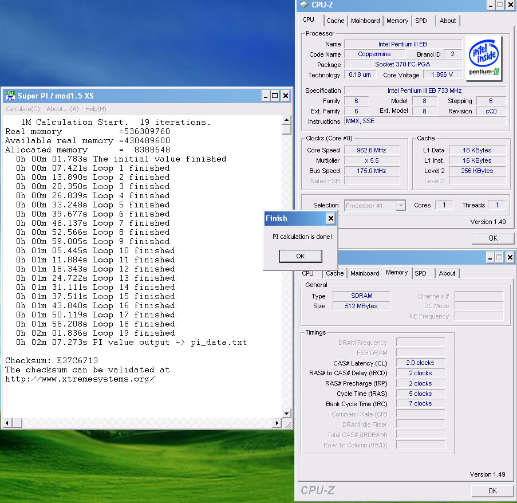This screenshot has width=517, height=503.
Task: Click the Intel Inside Pentium III logo
Action: click(x=484, y=58)
